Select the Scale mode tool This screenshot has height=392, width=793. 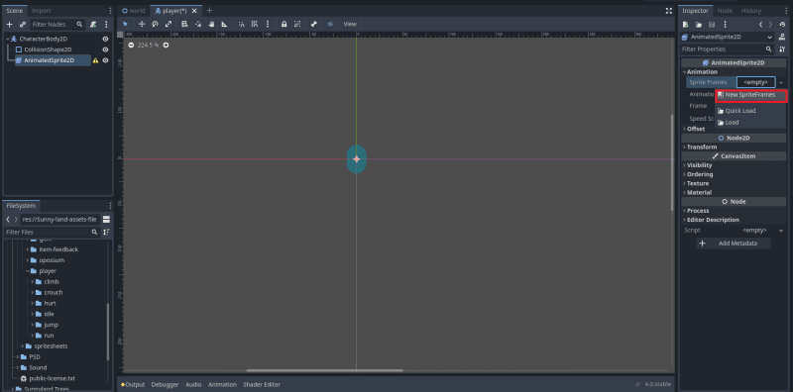pos(169,24)
